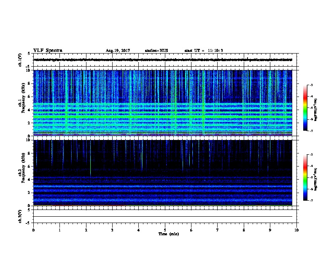Viewport: 334px width, 258px height.
Task: Select the date text "Aug.19, 2017"
Action: pyautogui.click(x=118, y=51)
